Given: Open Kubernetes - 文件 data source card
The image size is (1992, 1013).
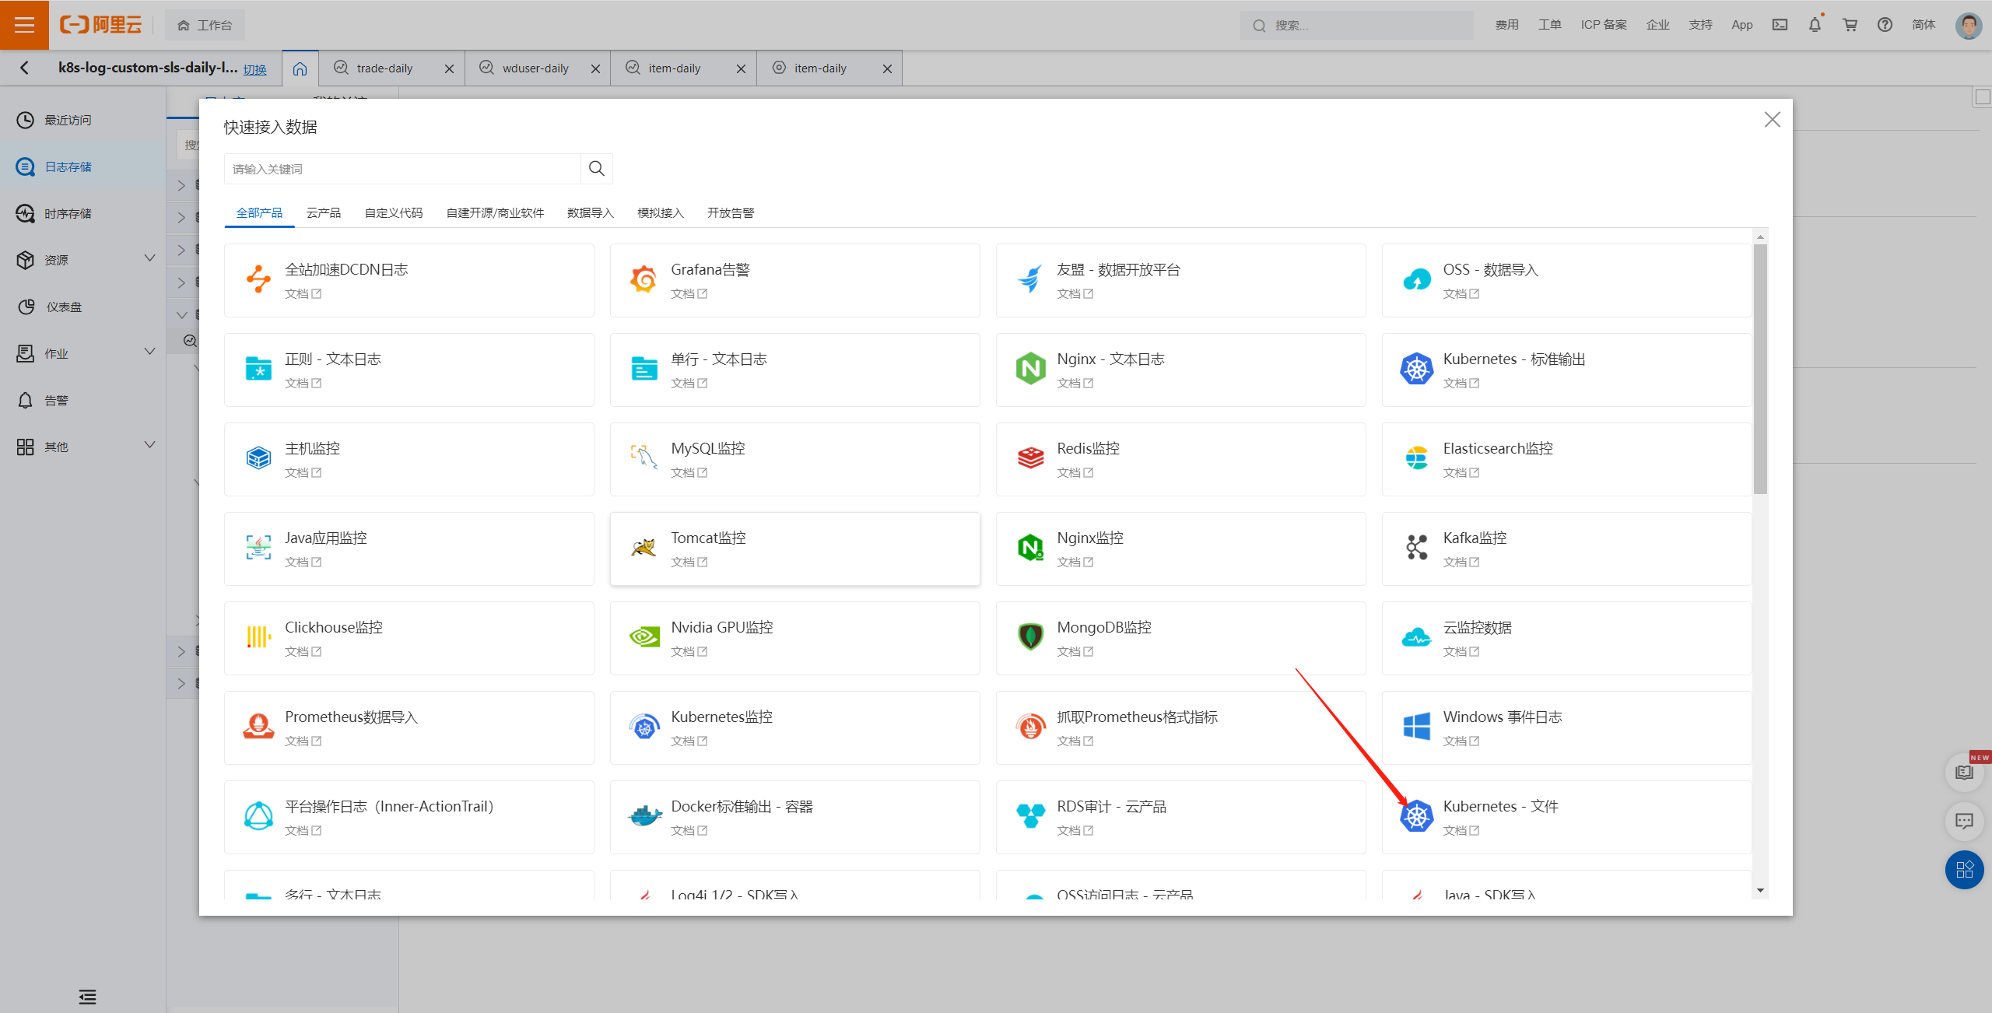Looking at the screenshot, I should pyautogui.click(x=1499, y=807).
